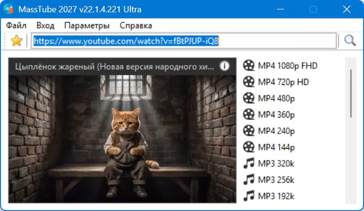Pick MP4 144p format text
The image size is (364, 211).
(276, 147)
